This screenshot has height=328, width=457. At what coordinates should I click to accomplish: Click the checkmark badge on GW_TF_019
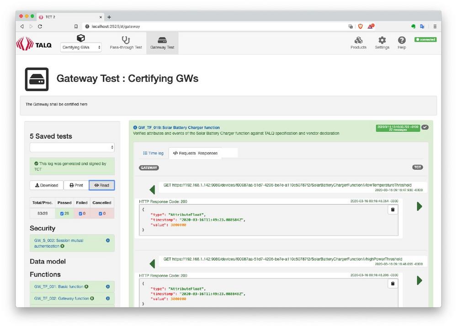425,127
